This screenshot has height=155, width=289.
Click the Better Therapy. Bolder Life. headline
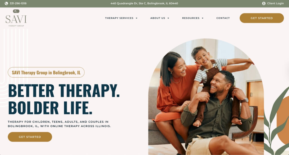pyautogui.click(x=64, y=99)
